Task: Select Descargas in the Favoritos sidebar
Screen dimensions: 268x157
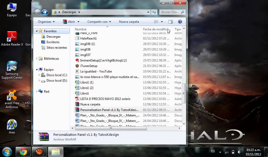Action: coord(53,37)
